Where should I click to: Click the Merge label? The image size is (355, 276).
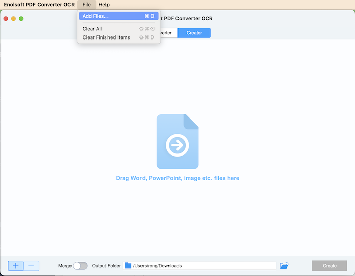pyautogui.click(x=65, y=266)
